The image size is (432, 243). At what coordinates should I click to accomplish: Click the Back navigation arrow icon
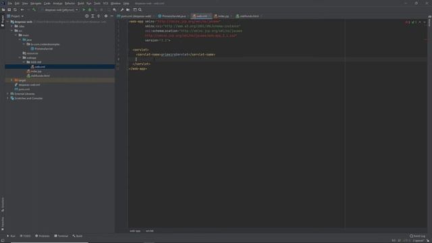tap(22, 9)
